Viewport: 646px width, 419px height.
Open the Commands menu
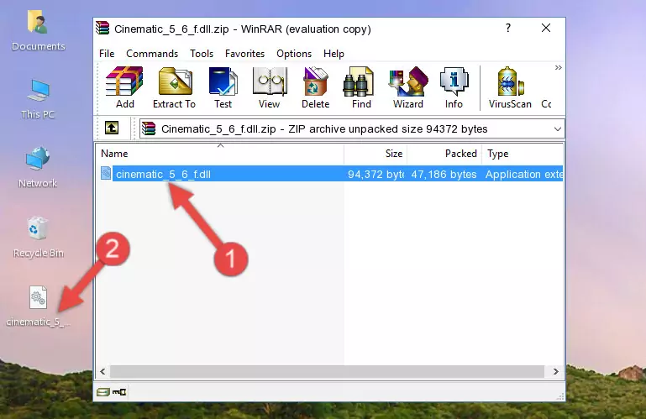tap(152, 54)
